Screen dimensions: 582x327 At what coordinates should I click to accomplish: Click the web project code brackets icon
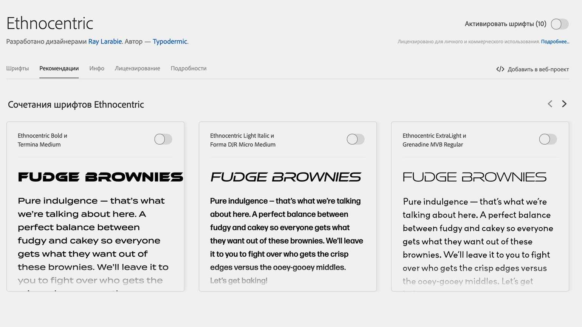(x=500, y=69)
